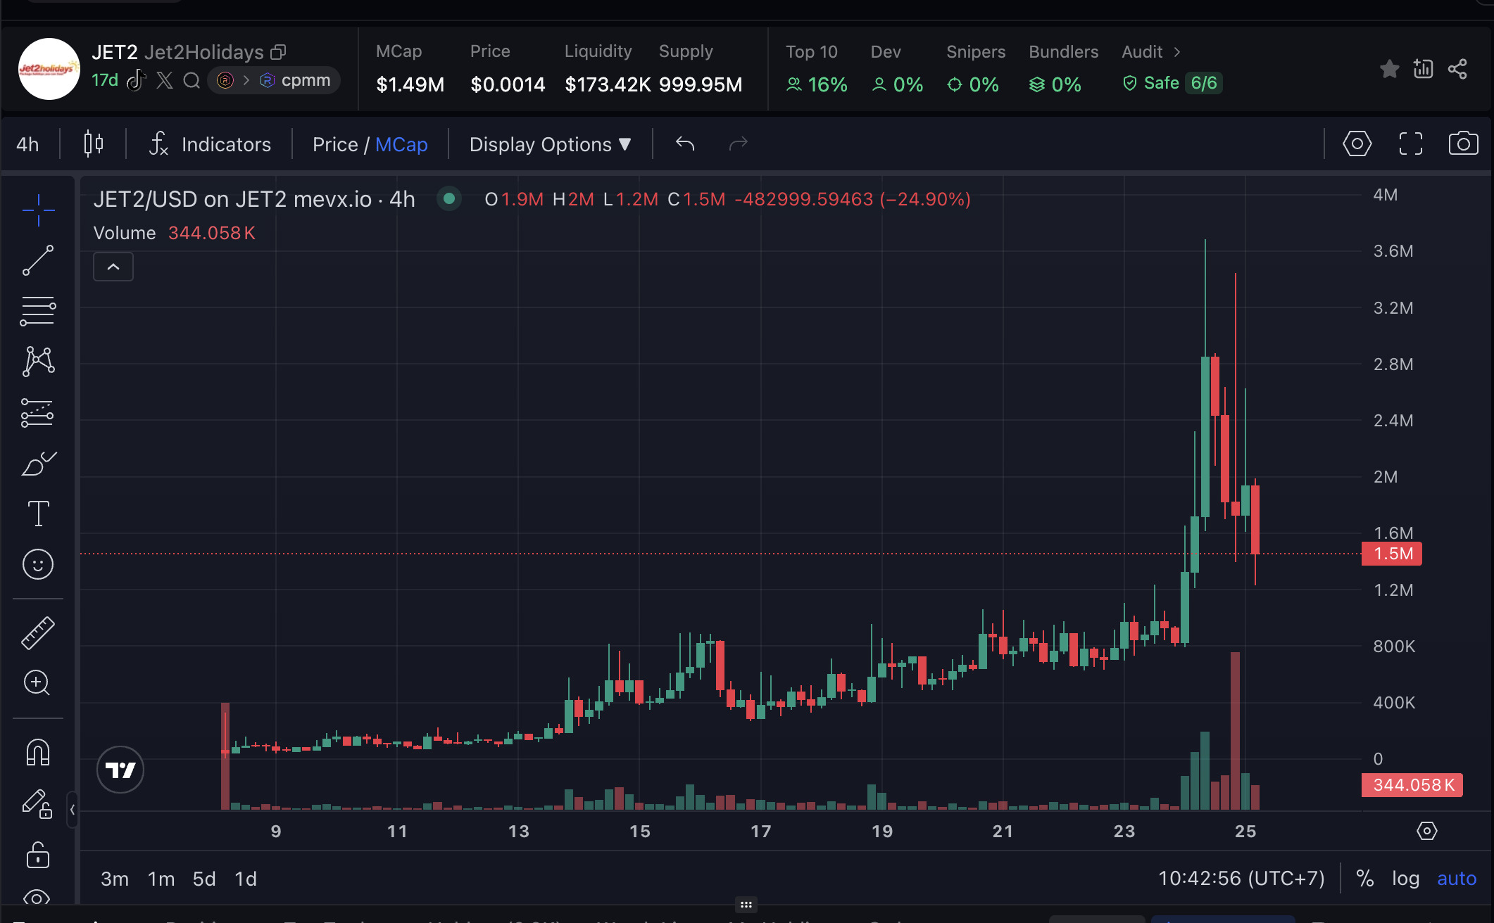Viewport: 1494px width, 923px height.
Task: Click the TradingView logo badge
Action: click(120, 770)
